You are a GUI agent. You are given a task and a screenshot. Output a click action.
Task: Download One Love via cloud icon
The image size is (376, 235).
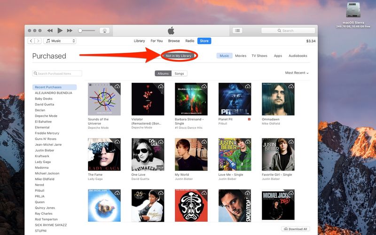(161, 142)
